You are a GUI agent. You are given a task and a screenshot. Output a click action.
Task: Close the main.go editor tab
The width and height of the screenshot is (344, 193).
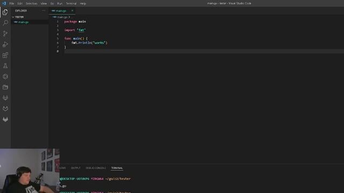(x=72, y=11)
